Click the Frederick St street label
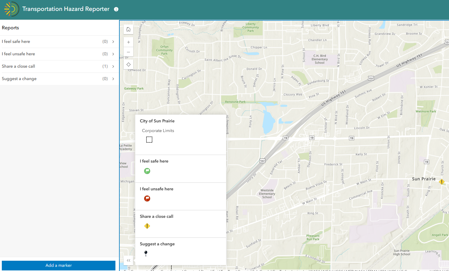The image size is (449, 271). click(333, 165)
